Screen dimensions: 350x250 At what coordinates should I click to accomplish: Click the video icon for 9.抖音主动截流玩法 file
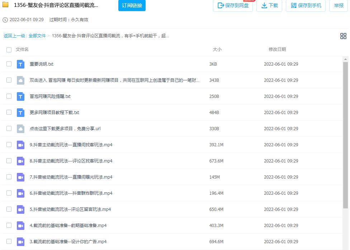[20, 145]
